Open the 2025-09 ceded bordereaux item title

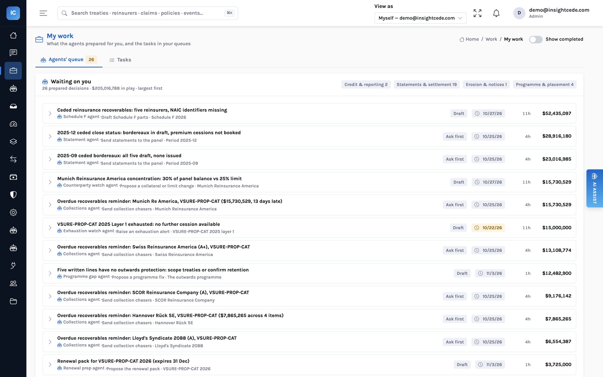(119, 156)
